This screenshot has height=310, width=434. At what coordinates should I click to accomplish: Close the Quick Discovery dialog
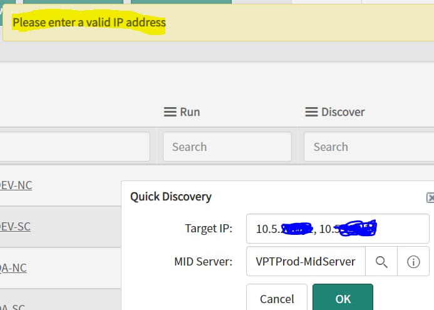coord(430,198)
